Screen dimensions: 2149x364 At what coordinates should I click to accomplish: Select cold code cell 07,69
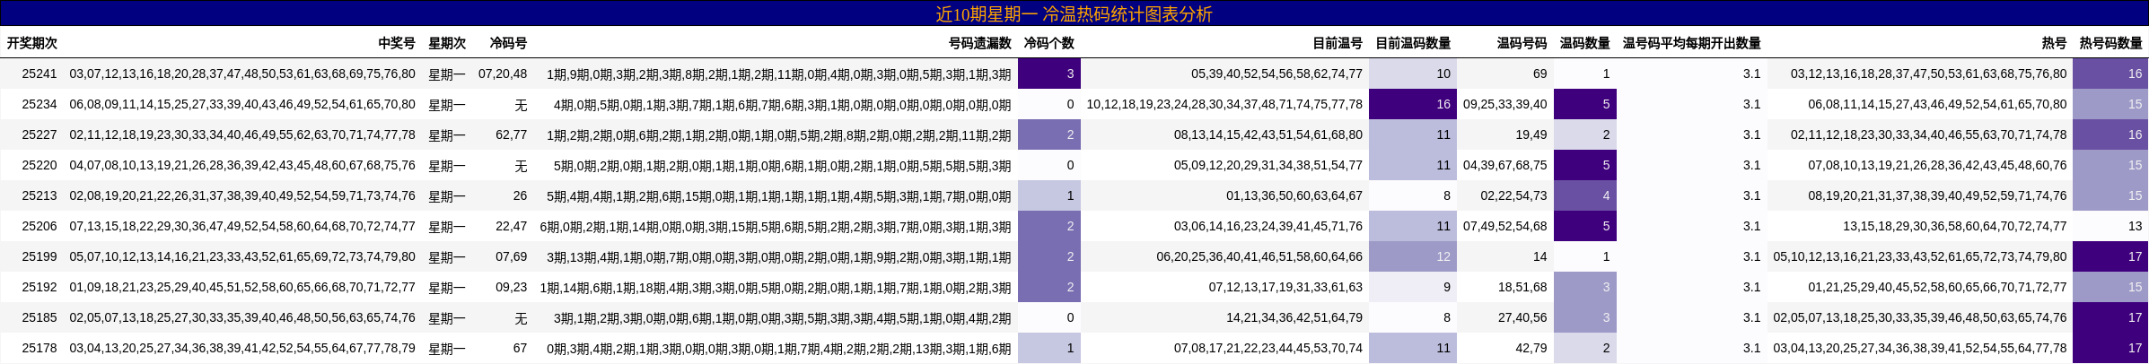pos(512,256)
